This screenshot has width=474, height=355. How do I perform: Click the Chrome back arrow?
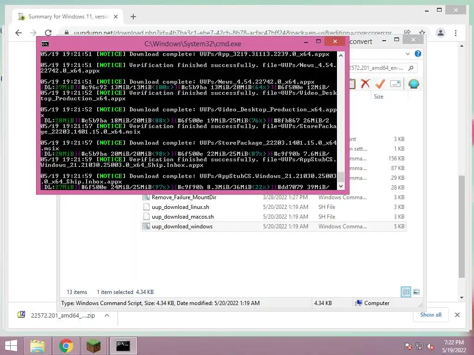tap(19, 33)
